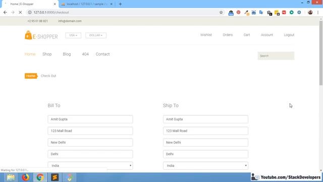Stop page loading with the X button
This screenshot has height=182, width=323.
20,12
